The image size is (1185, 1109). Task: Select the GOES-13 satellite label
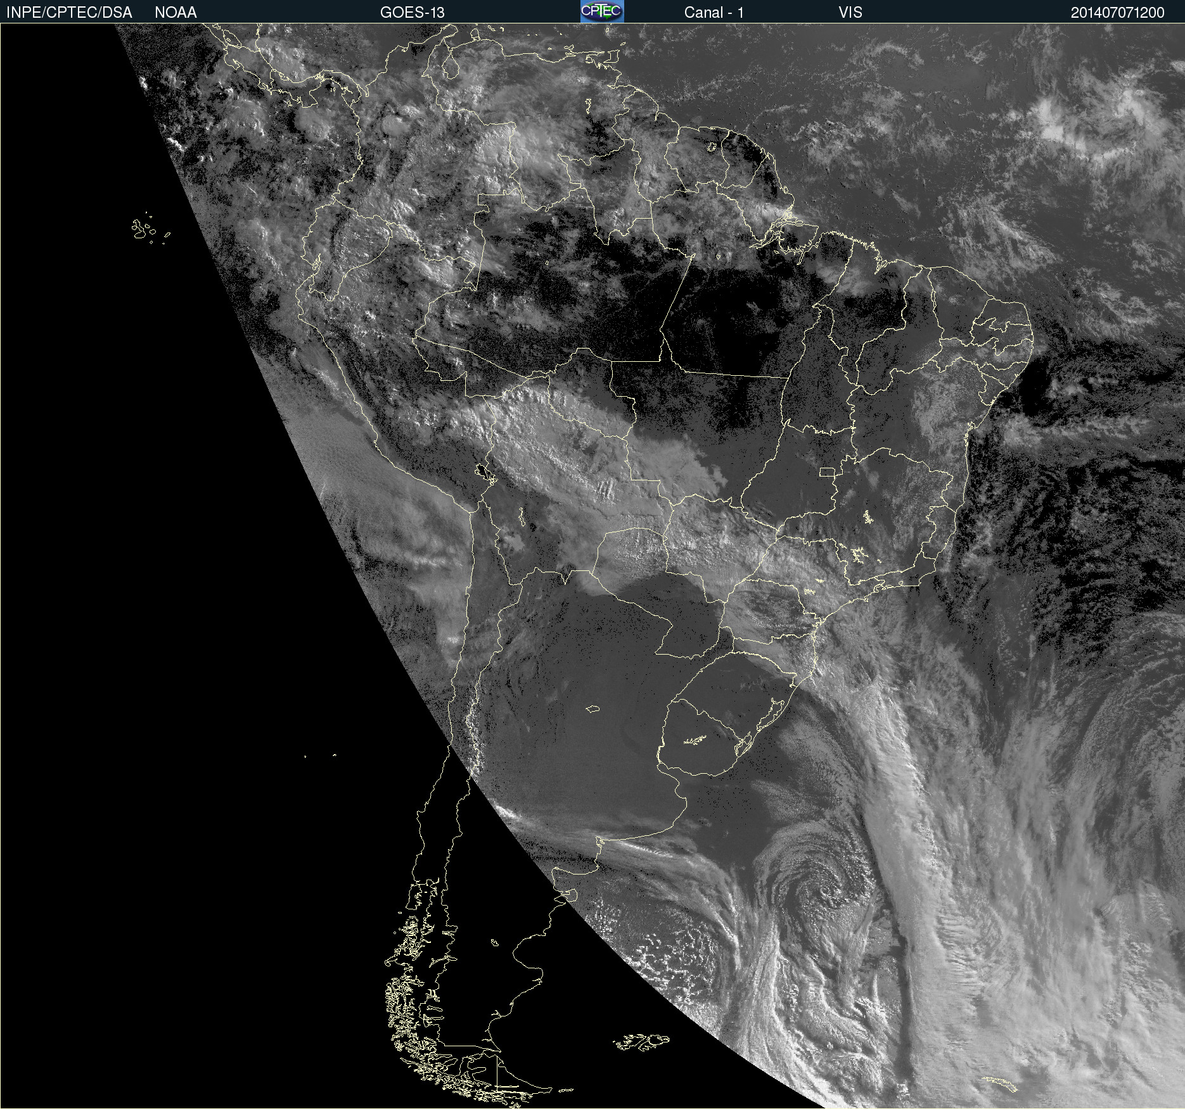coord(413,13)
